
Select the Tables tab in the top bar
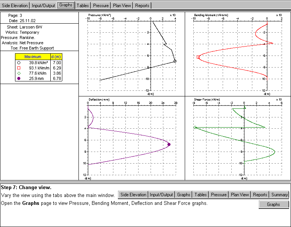(82, 5)
